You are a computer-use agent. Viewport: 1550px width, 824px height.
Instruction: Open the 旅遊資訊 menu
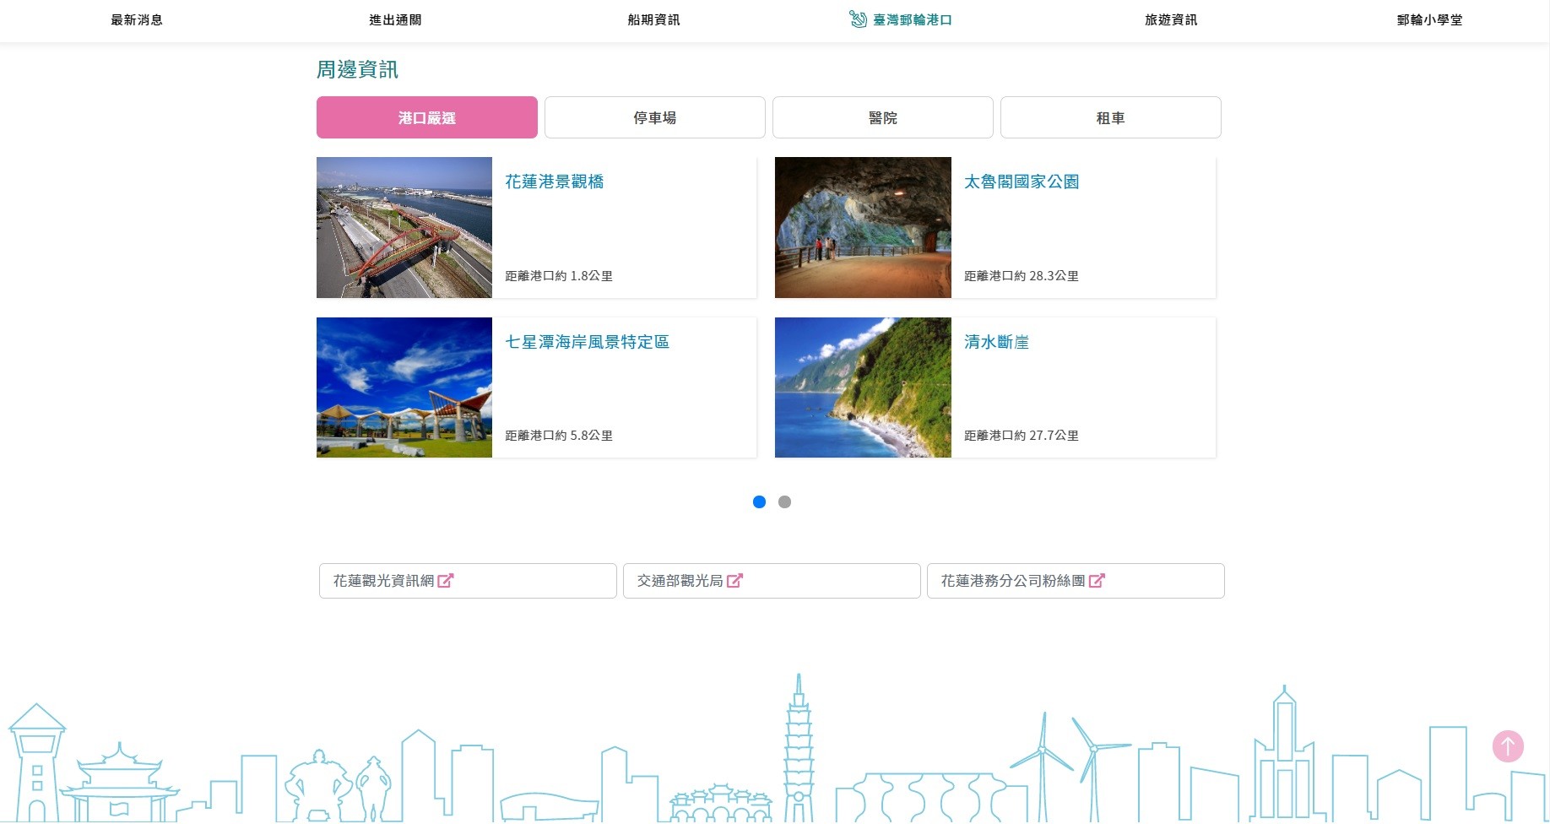[1170, 19]
